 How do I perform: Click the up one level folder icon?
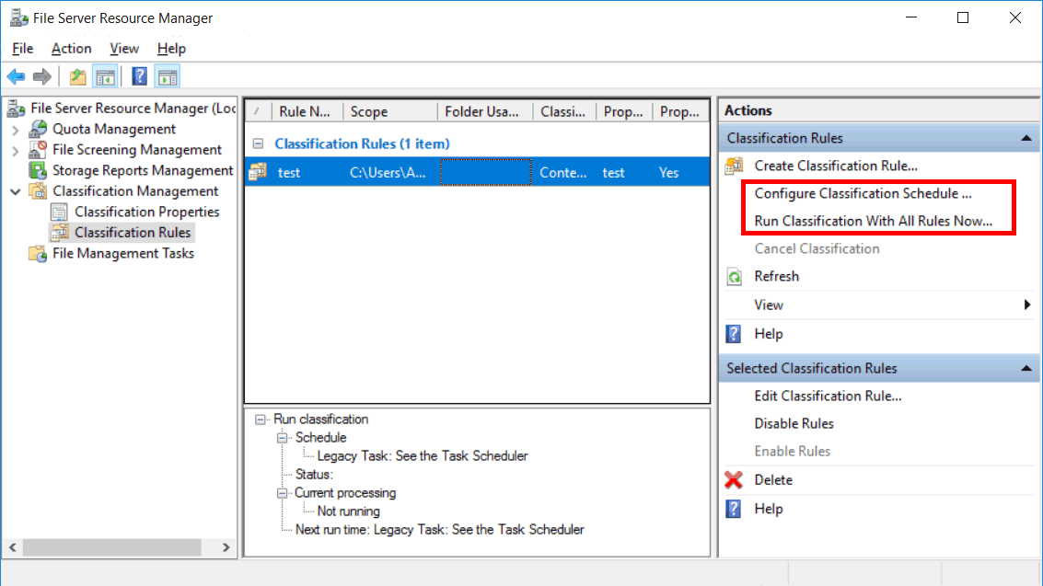point(78,77)
